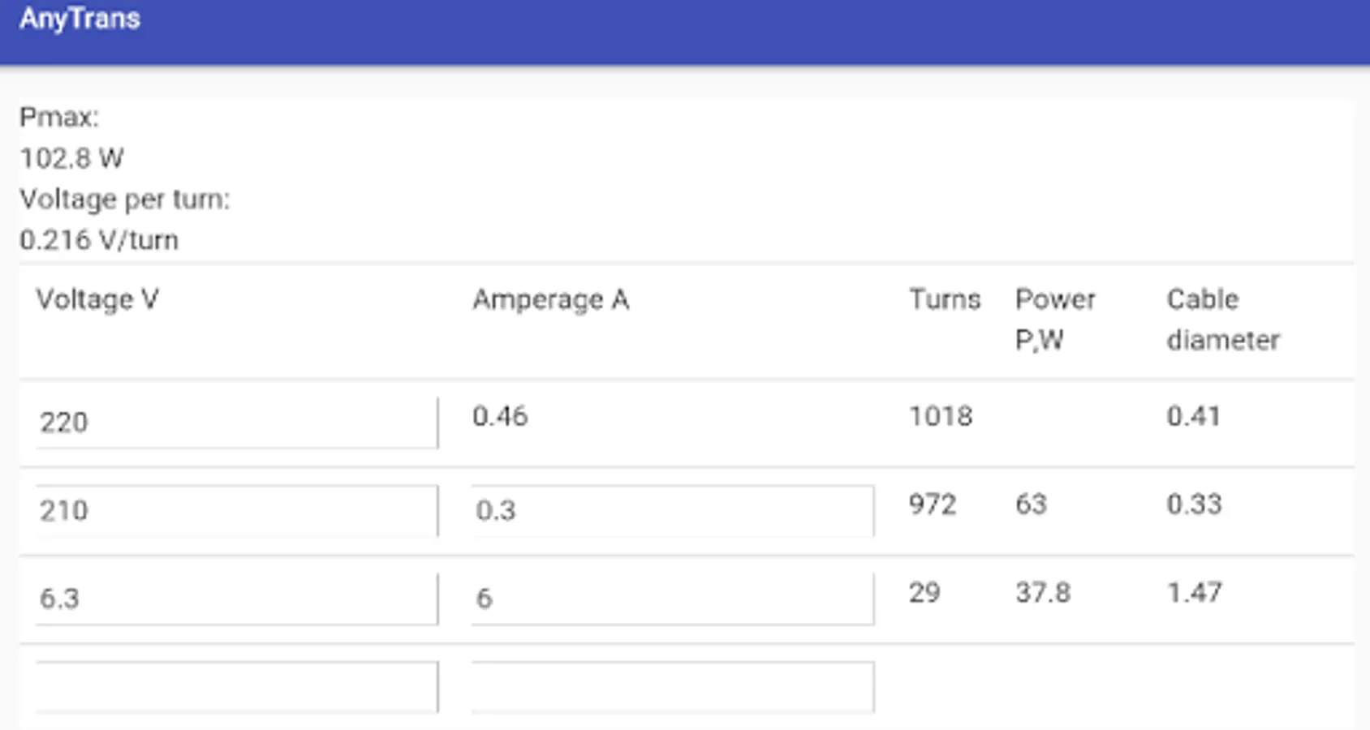Select the 0.46 amperage value in first row
The height and width of the screenshot is (730, 1370).
(500, 416)
